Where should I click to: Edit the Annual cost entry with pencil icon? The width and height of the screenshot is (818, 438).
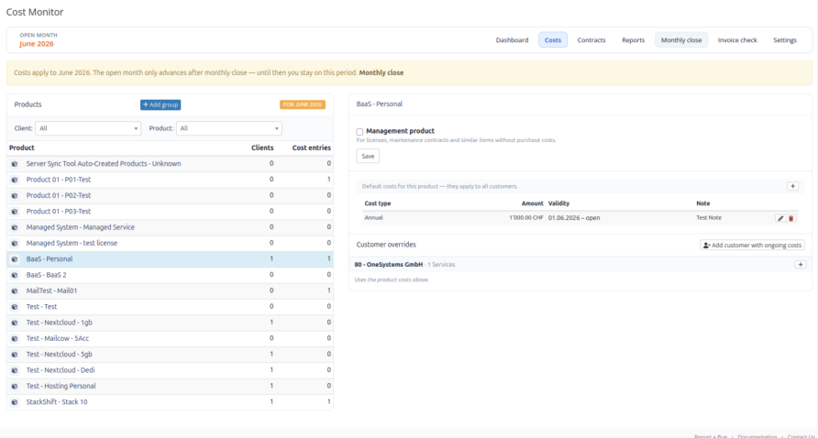coord(780,218)
